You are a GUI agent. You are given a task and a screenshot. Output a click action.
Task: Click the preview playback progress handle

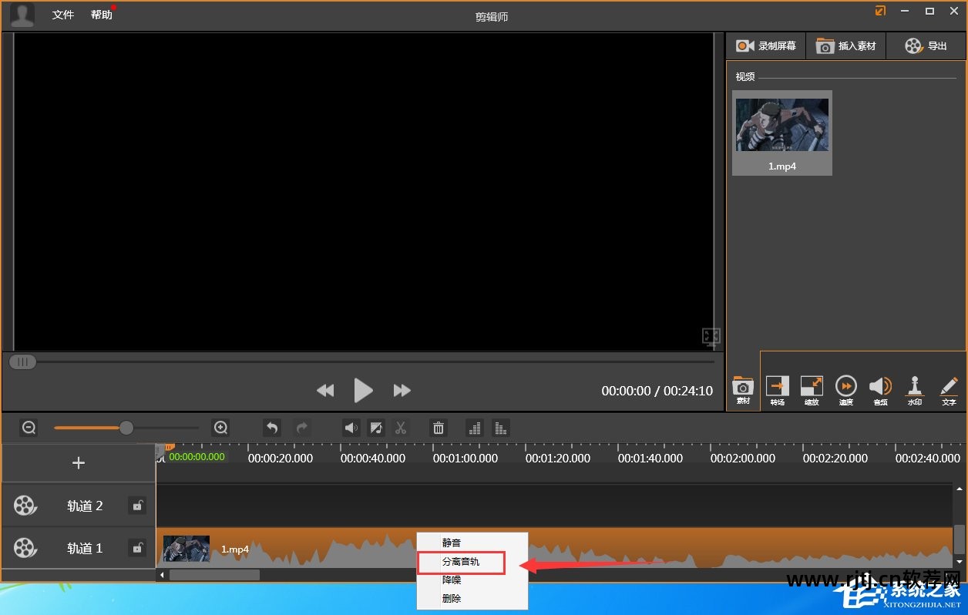click(22, 361)
